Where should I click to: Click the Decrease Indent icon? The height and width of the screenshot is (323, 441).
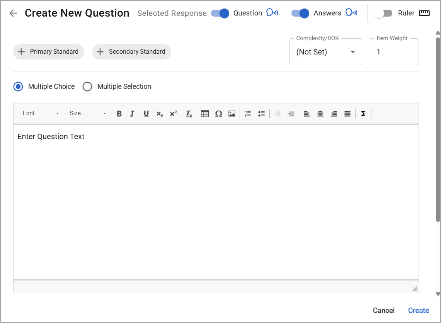click(x=278, y=114)
